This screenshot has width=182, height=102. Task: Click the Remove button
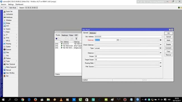(x=168, y=55)
